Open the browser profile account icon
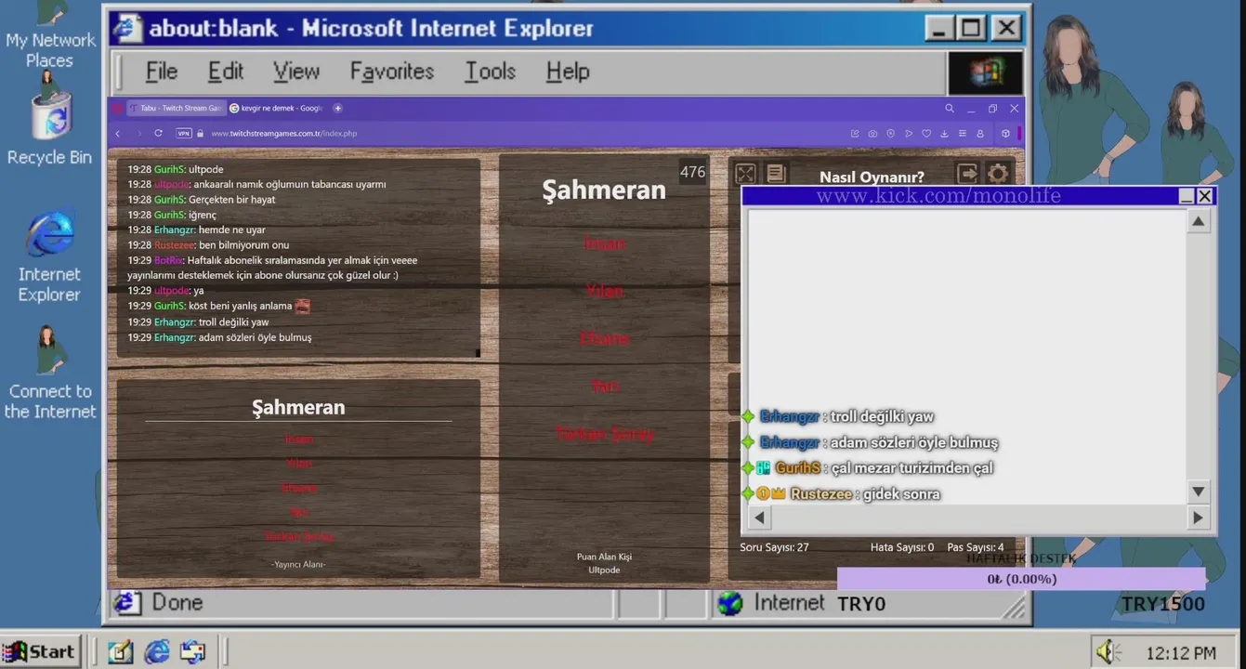 pos(979,134)
